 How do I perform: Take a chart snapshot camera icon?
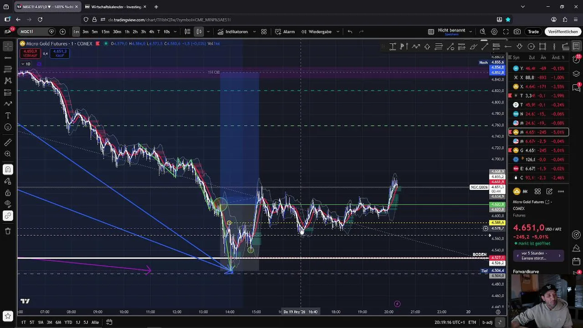pos(517,31)
